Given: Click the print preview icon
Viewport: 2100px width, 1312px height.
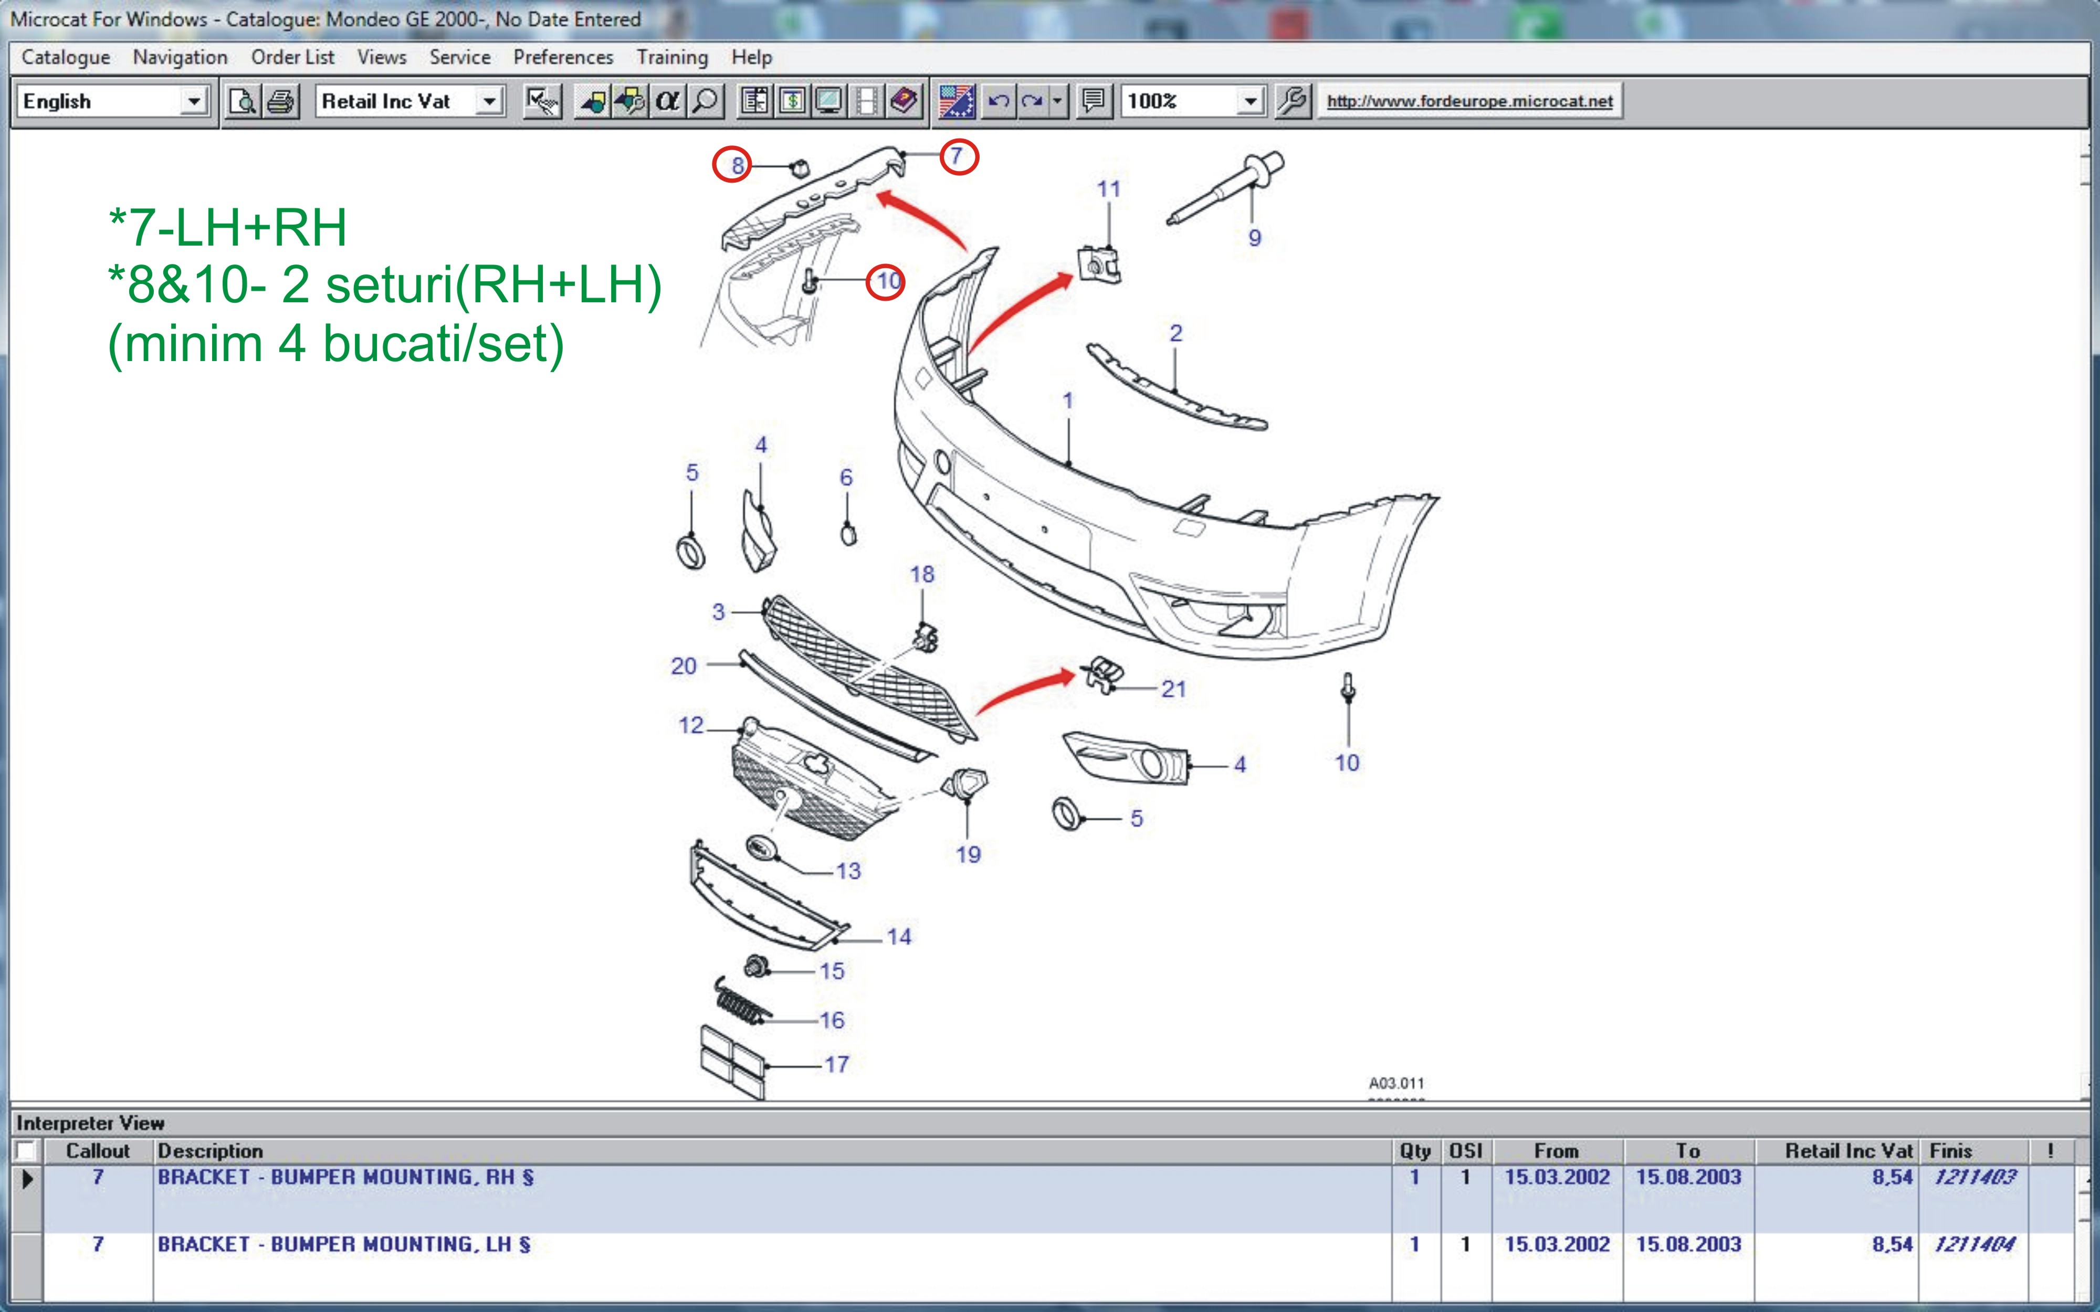Looking at the screenshot, I should (x=242, y=101).
